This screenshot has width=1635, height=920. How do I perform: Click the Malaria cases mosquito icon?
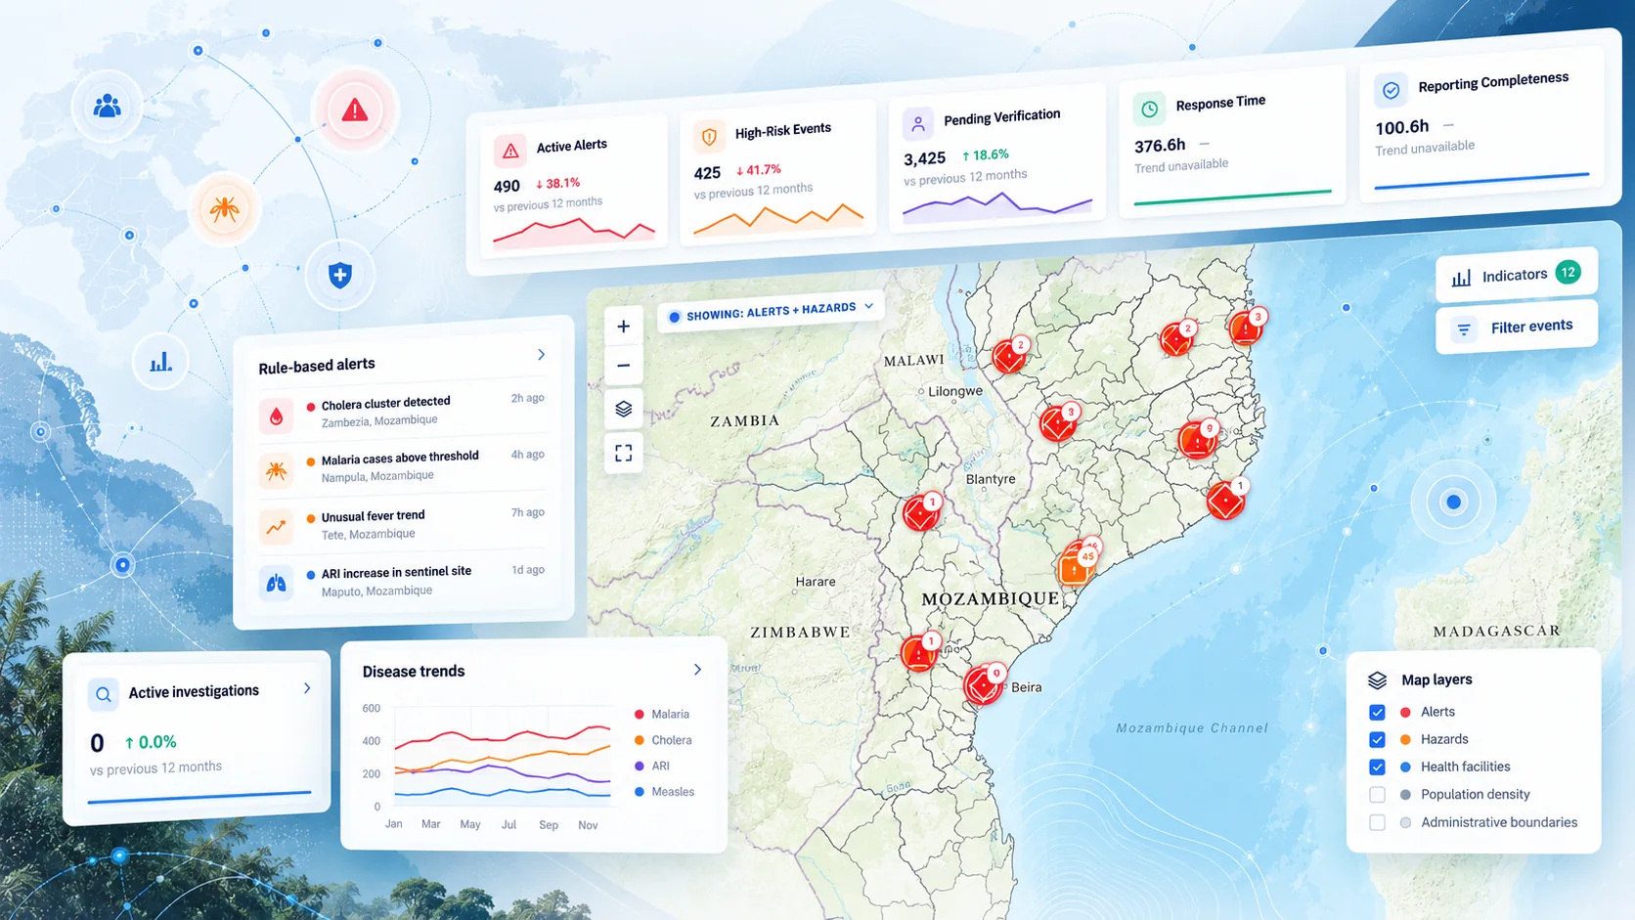277,471
